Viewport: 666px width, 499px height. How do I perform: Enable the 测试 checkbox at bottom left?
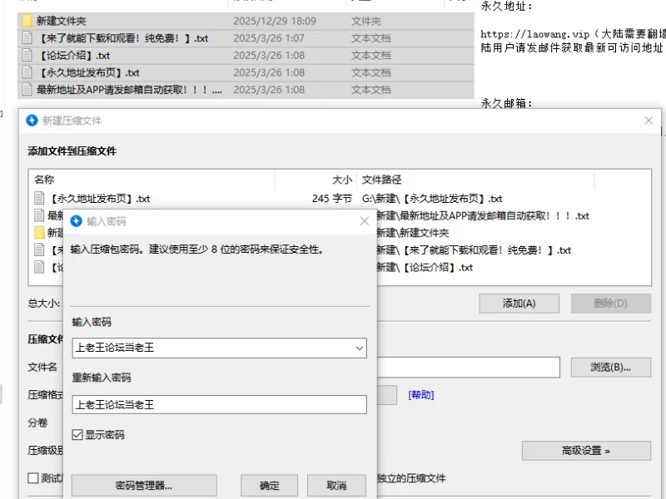click(33, 478)
